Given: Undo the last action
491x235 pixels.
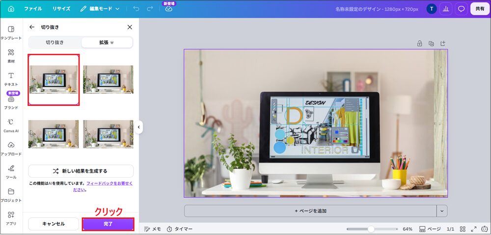Looking at the screenshot, I should point(136,9).
